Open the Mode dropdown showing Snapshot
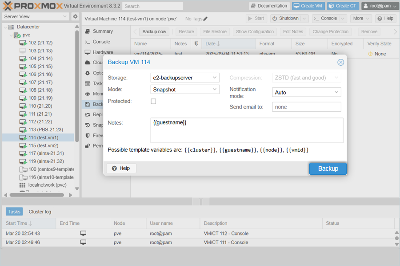 pyautogui.click(x=185, y=90)
